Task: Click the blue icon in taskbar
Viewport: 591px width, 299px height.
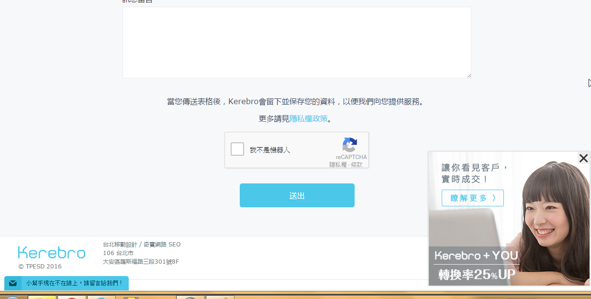Action: (x=101, y=297)
